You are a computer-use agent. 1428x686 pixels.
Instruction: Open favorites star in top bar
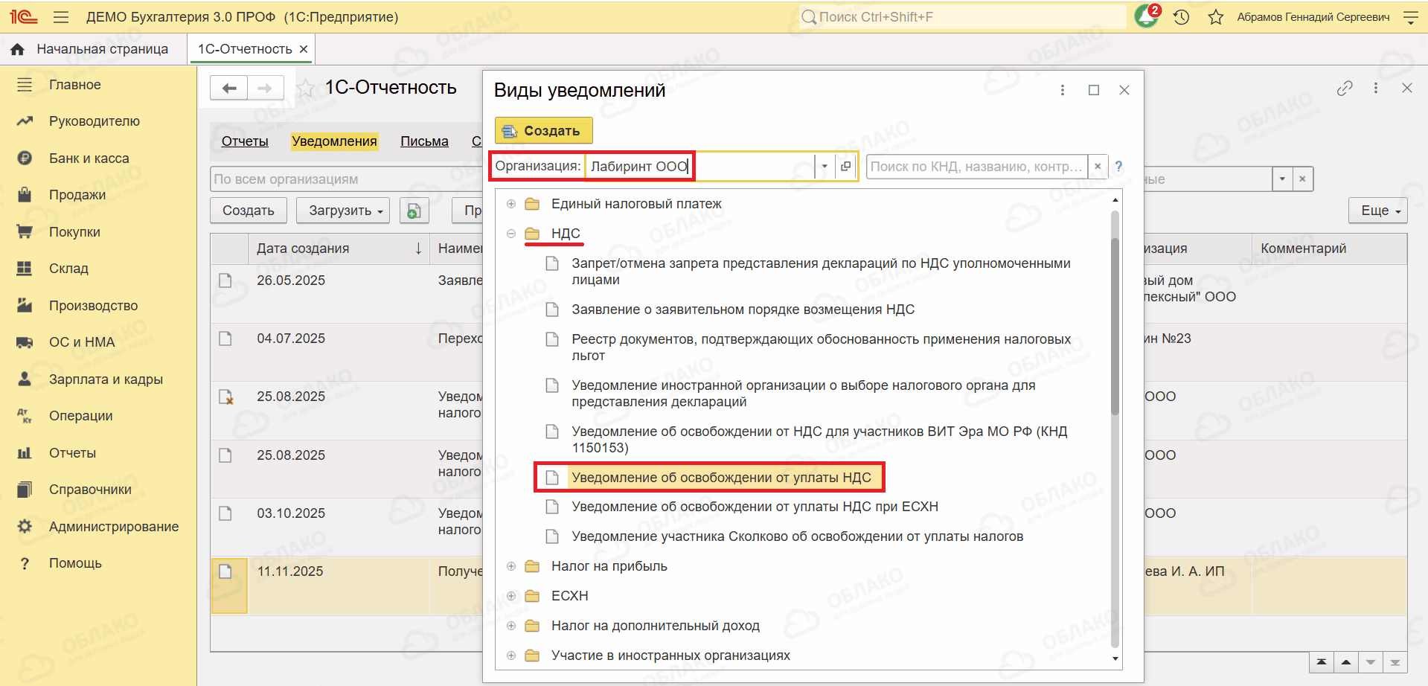coord(1216,17)
